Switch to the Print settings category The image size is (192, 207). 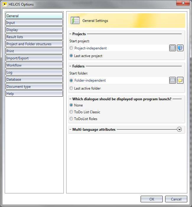point(34,51)
